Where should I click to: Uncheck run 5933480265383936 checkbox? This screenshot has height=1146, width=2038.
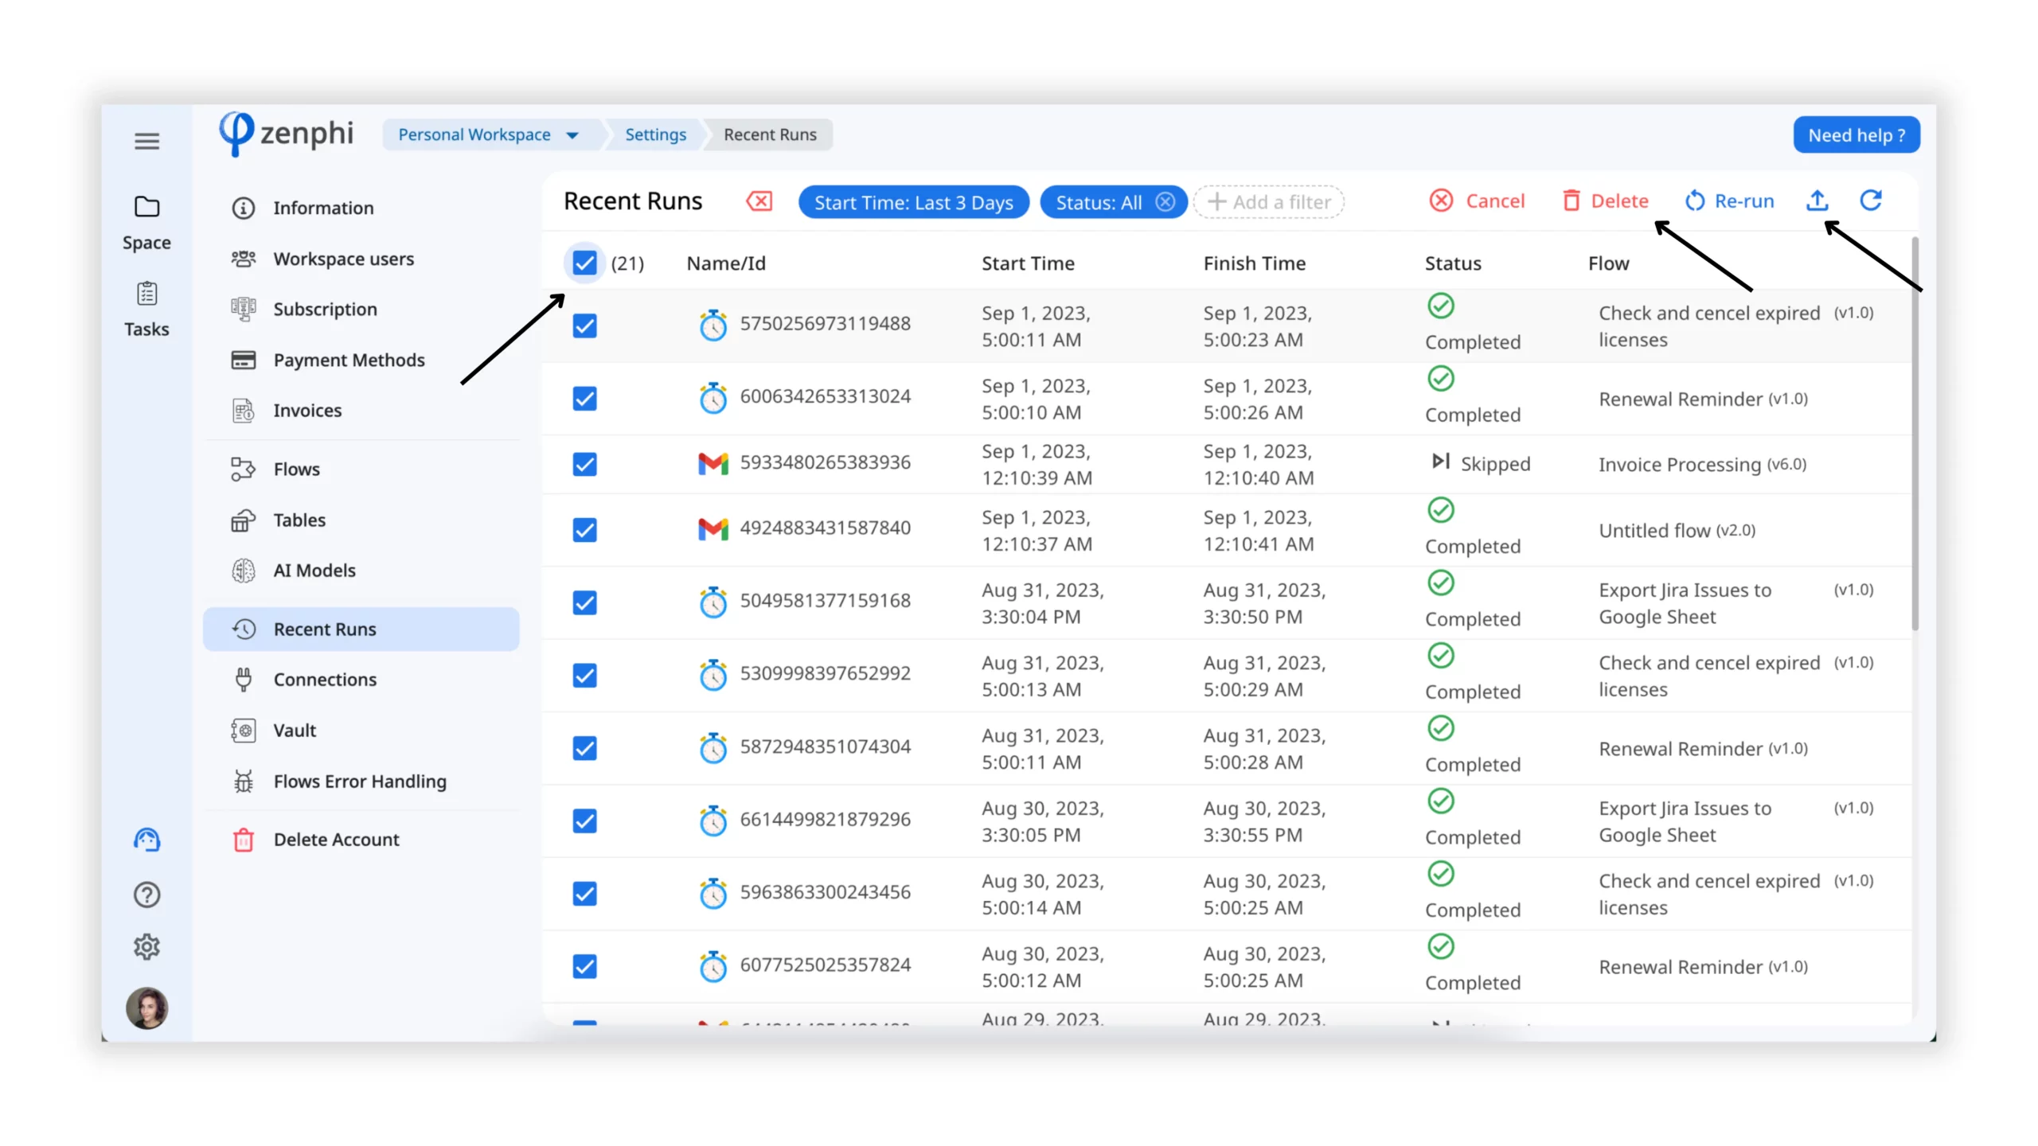(x=584, y=464)
